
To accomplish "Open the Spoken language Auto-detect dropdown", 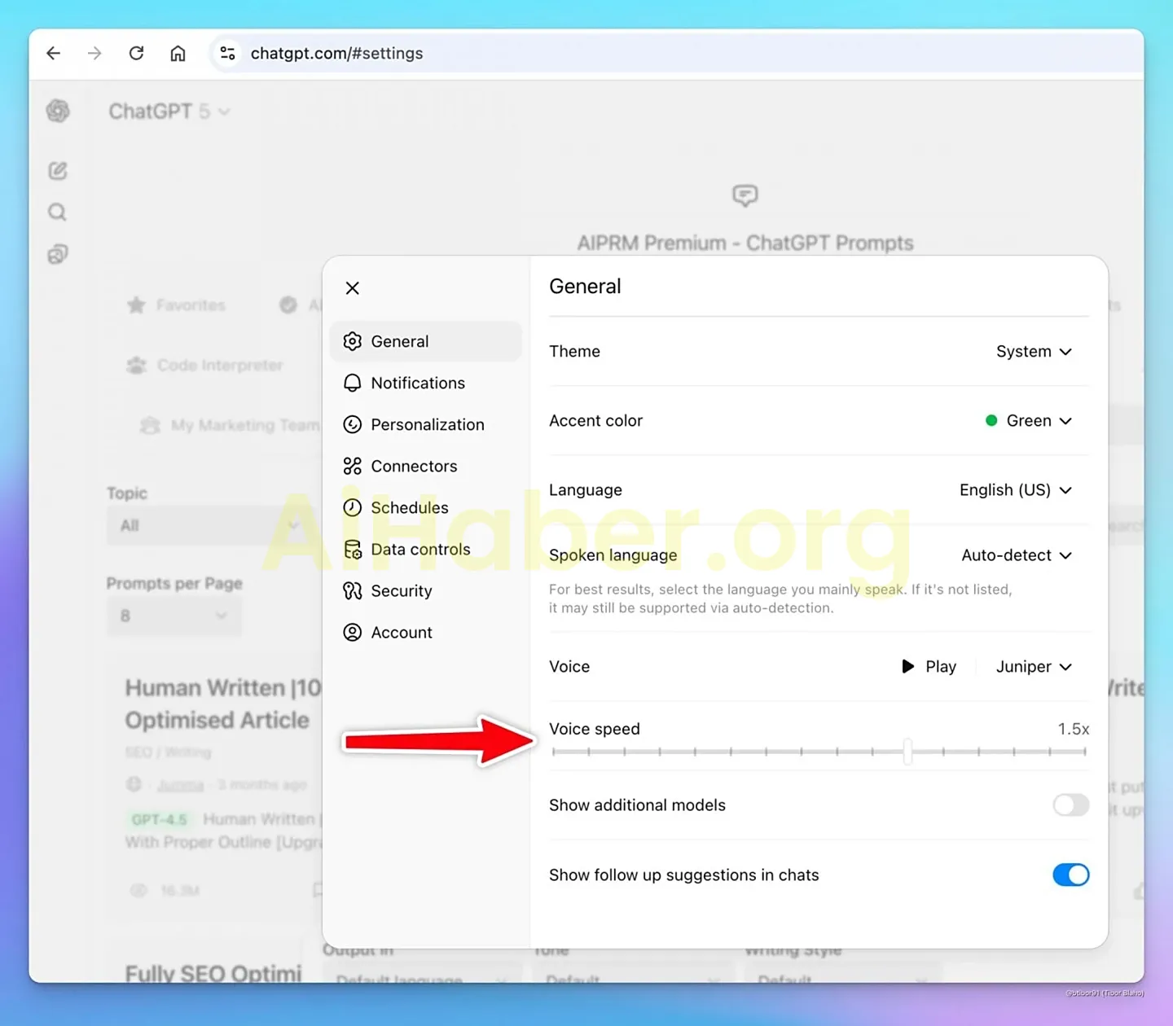I will [1017, 555].
